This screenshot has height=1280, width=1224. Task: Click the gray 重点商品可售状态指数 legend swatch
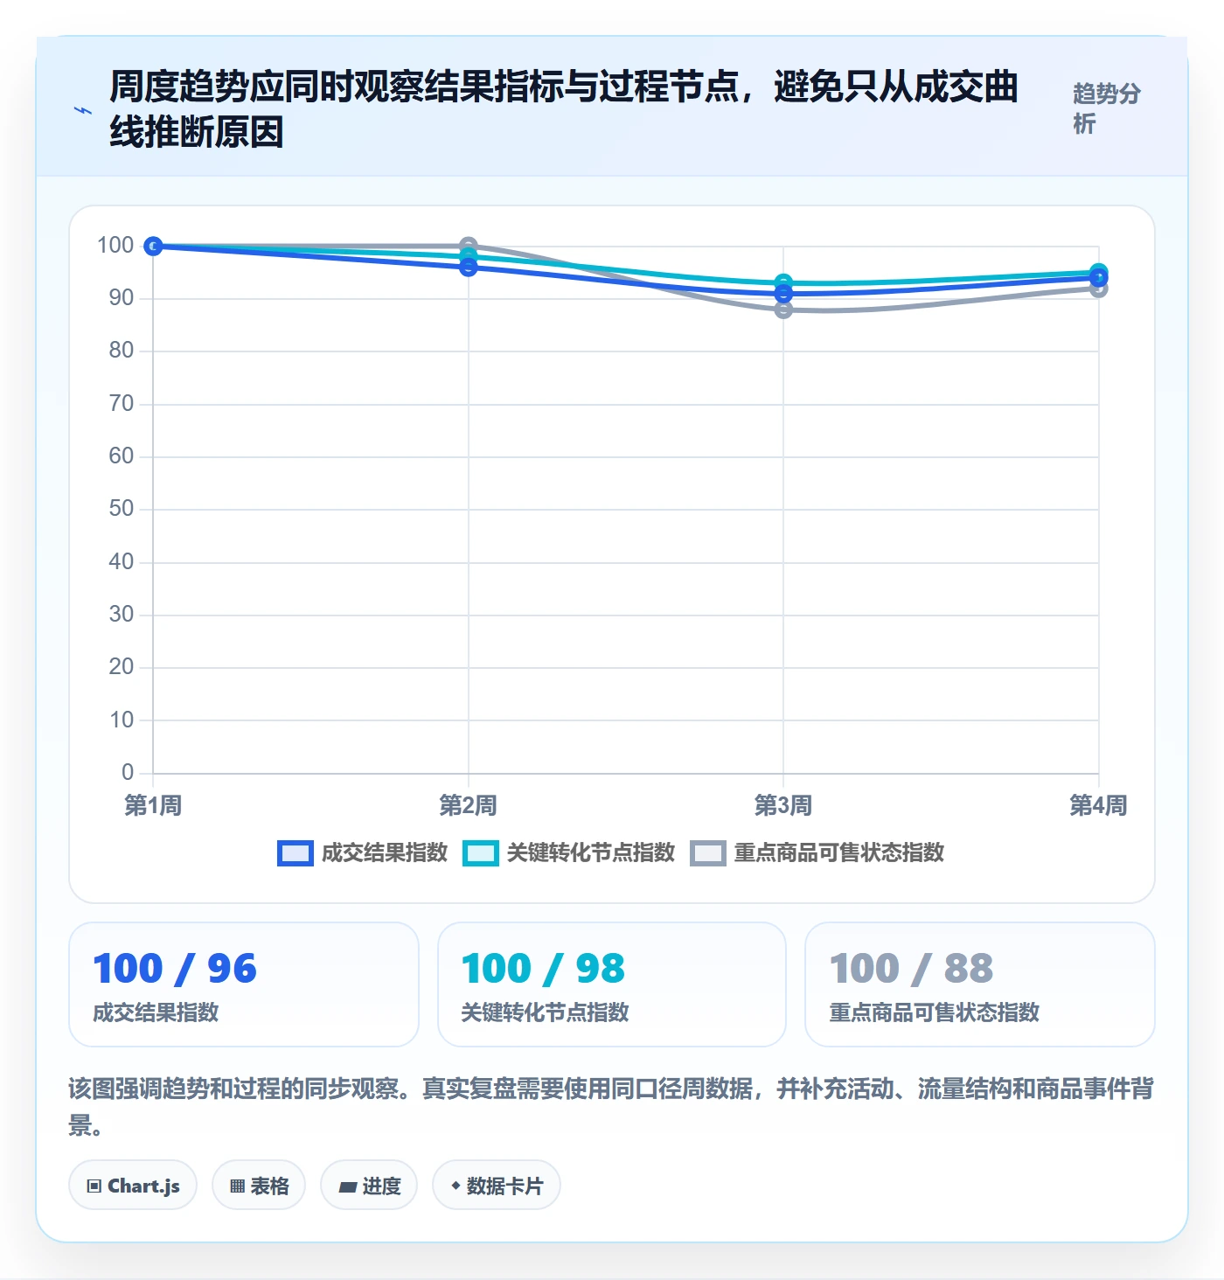click(708, 853)
